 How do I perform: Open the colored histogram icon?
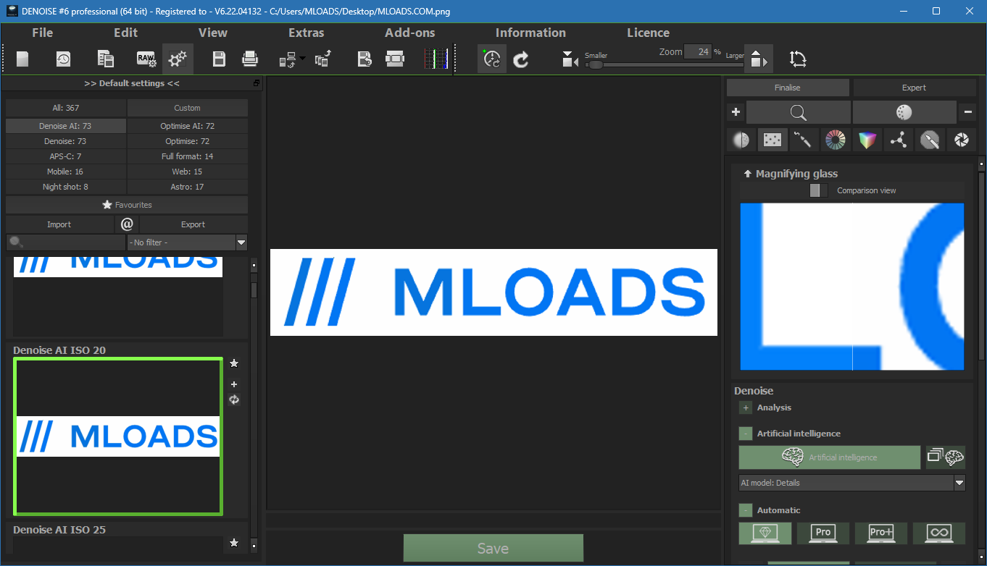click(436, 59)
